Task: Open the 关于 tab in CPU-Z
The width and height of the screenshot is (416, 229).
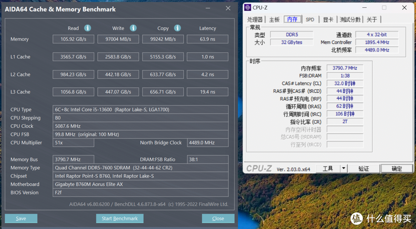Action: (x=372, y=19)
